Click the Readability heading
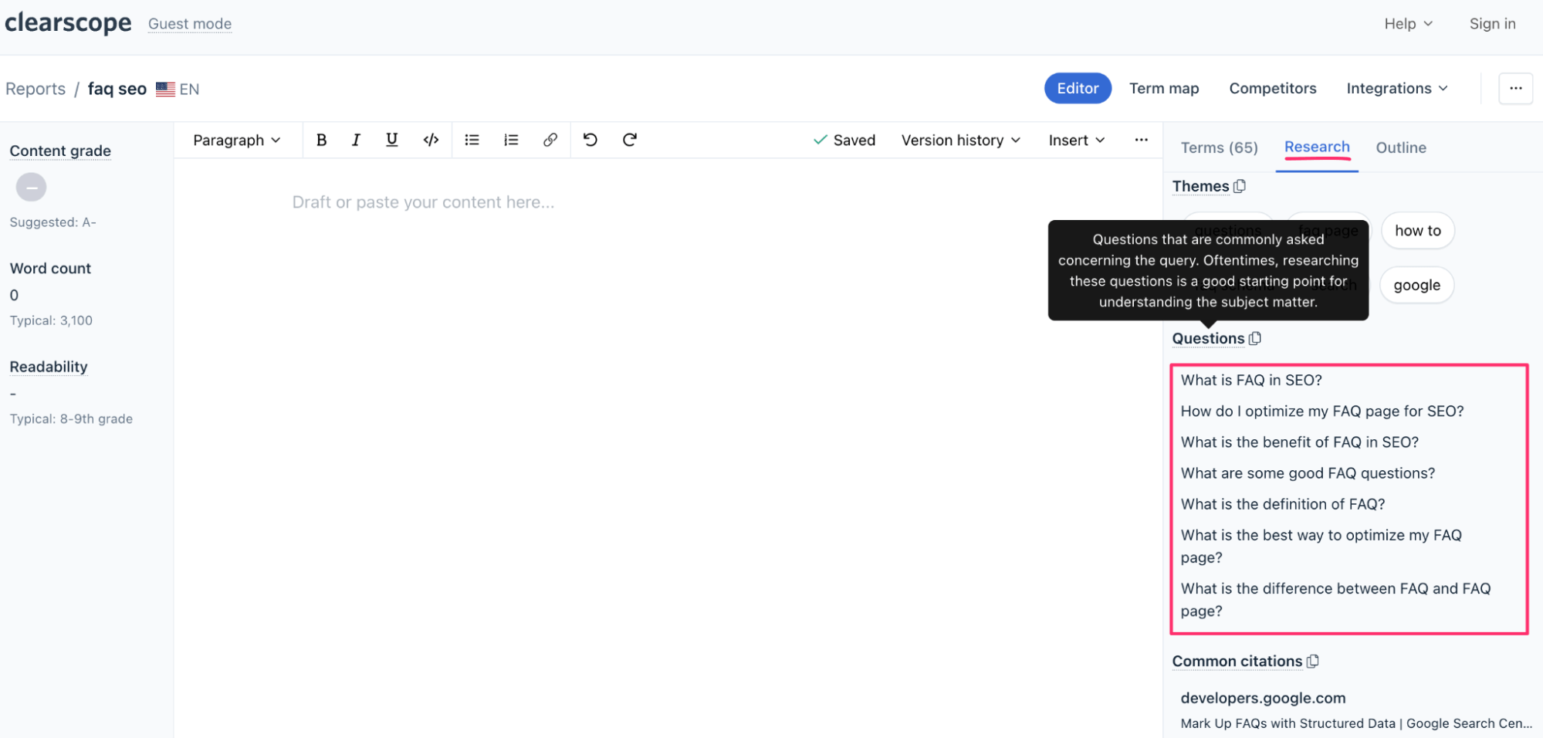Image resolution: width=1543 pixels, height=738 pixels. click(49, 367)
